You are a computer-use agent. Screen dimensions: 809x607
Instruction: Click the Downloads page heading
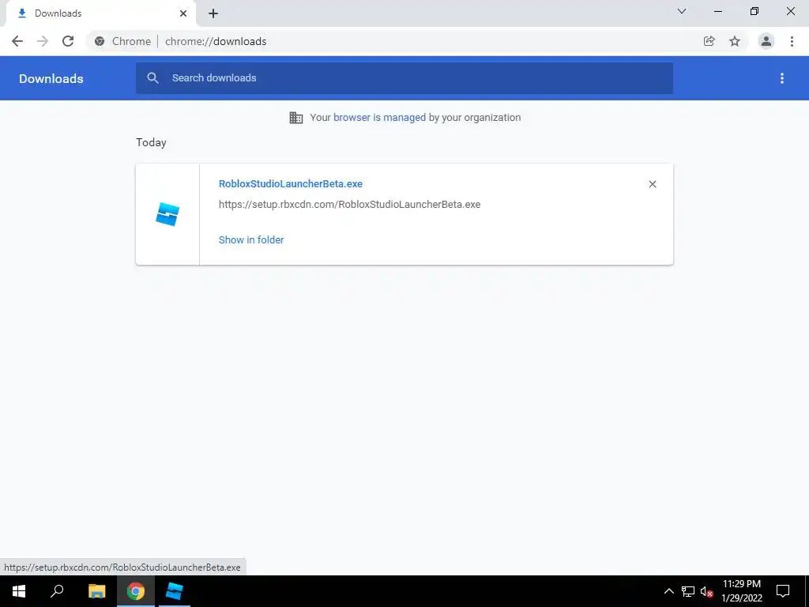[x=51, y=78]
